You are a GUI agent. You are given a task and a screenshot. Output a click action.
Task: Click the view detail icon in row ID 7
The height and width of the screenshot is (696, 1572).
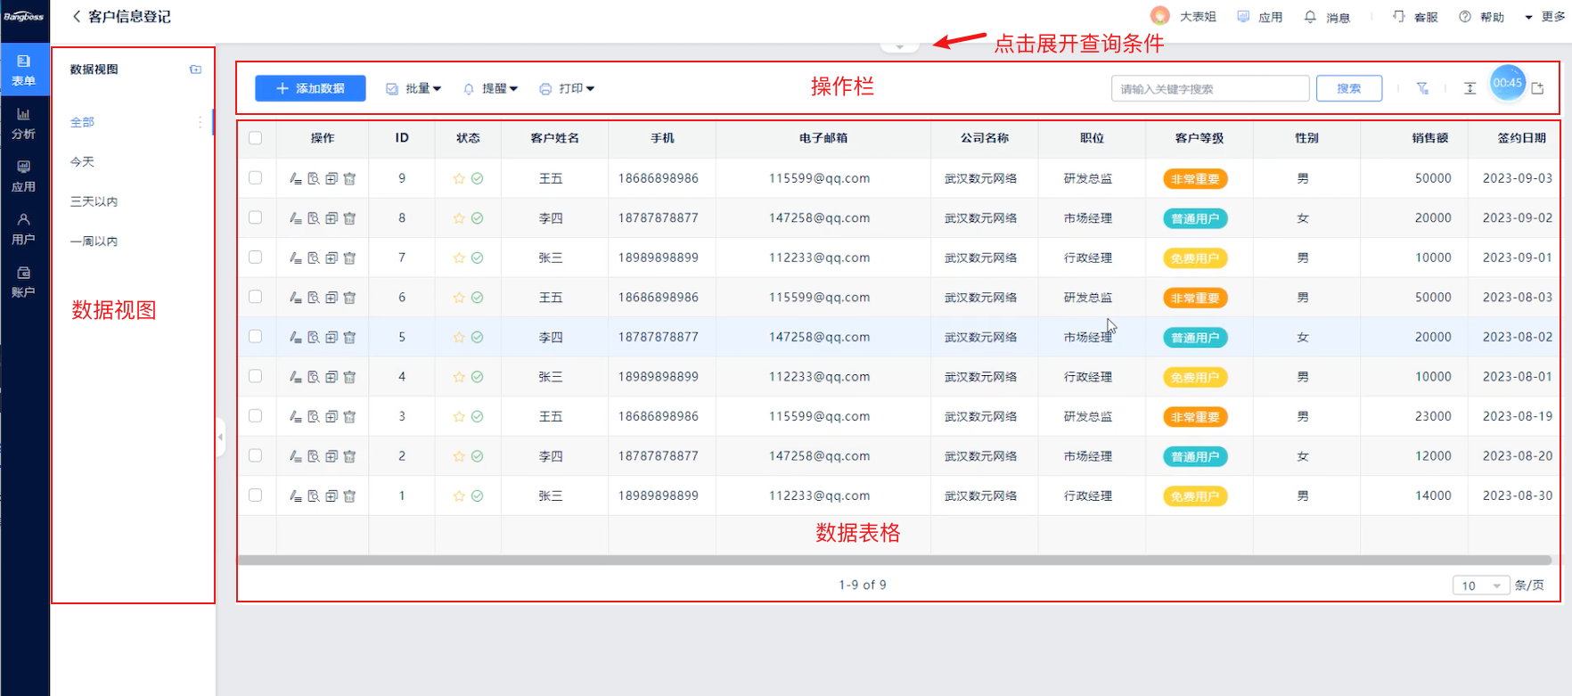pos(314,258)
